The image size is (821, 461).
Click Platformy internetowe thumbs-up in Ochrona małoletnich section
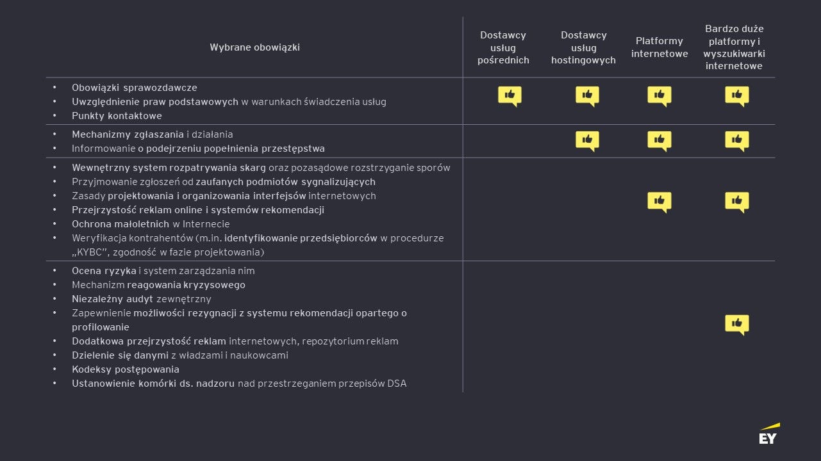(x=659, y=202)
